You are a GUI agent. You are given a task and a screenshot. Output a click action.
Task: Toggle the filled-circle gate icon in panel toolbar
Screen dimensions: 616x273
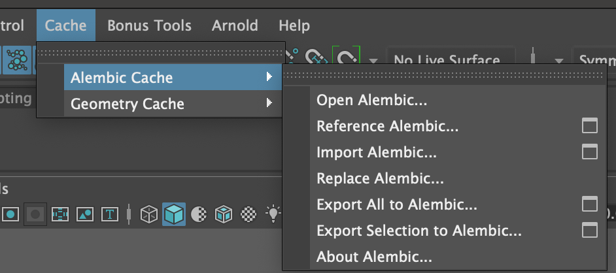[x=10, y=215]
